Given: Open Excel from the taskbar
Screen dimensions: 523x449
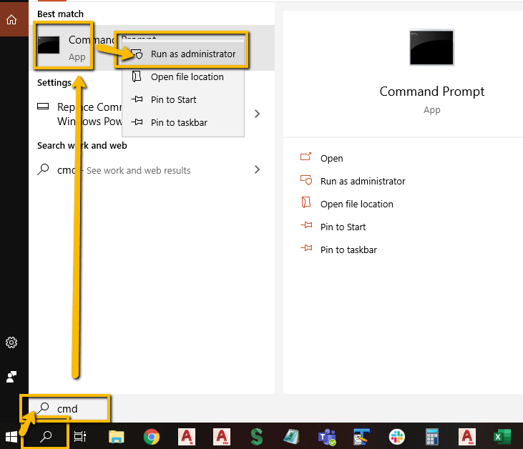Looking at the screenshot, I should 502,437.
